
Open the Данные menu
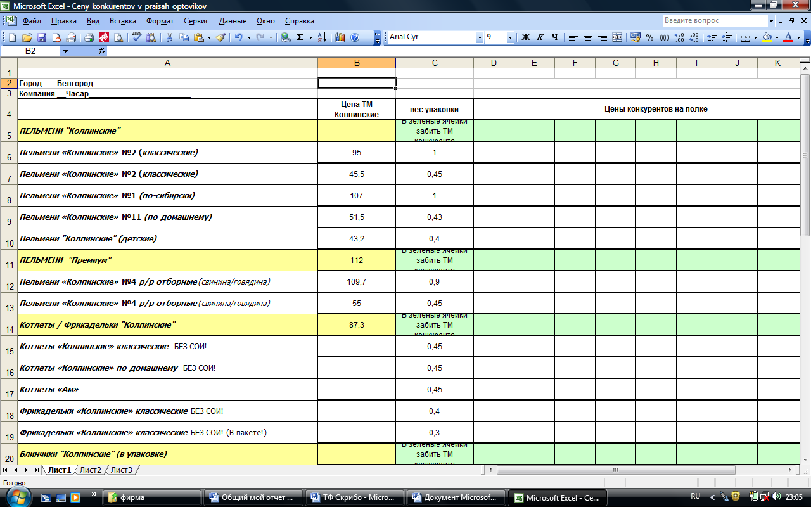(233, 21)
